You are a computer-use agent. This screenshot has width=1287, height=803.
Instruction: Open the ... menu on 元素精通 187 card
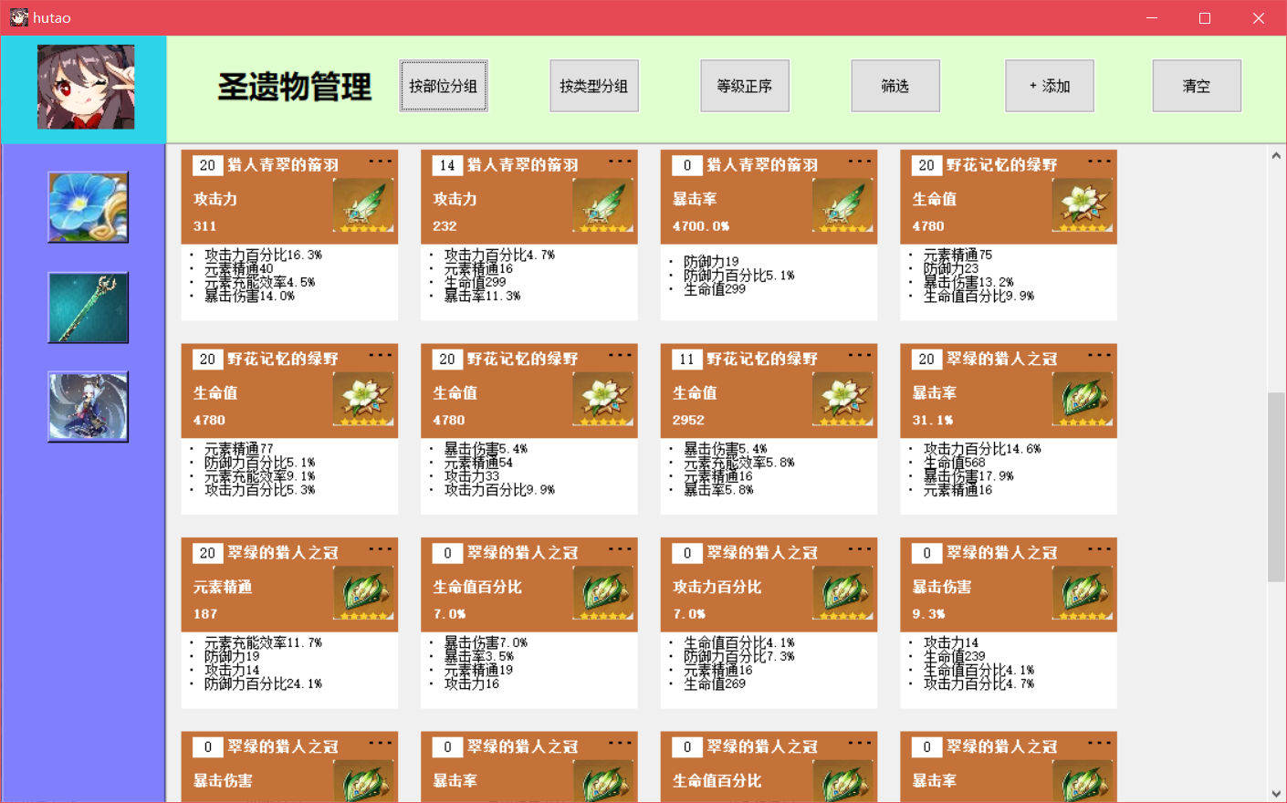pyautogui.click(x=381, y=549)
